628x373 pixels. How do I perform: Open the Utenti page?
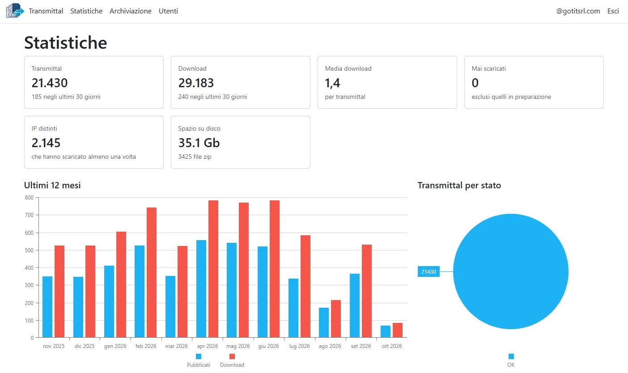point(168,11)
